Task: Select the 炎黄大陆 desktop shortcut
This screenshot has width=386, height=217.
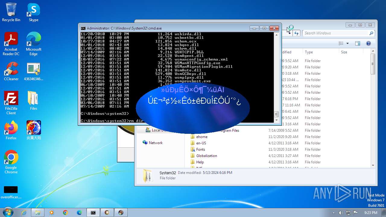Action: pyautogui.click(x=33, y=130)
